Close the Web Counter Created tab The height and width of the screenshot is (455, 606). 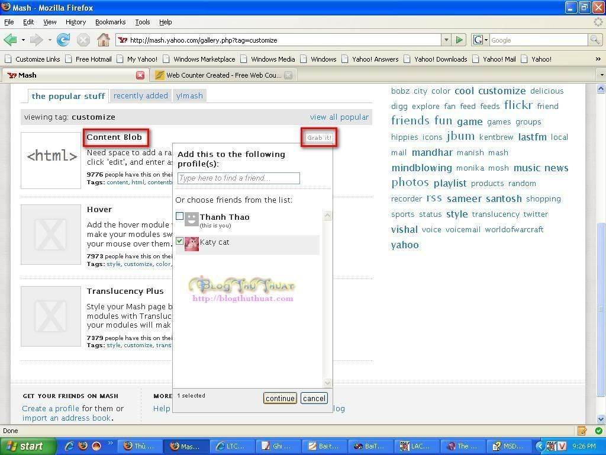tap(288, 75)
